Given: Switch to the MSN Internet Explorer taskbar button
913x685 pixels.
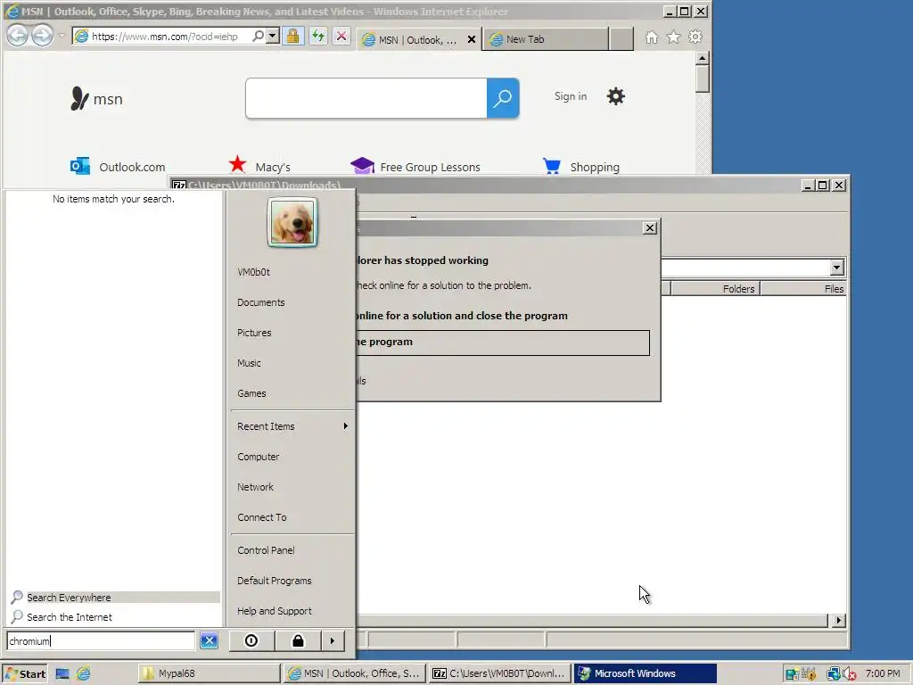Looking at the screenshot, I should tap(355, 673).
